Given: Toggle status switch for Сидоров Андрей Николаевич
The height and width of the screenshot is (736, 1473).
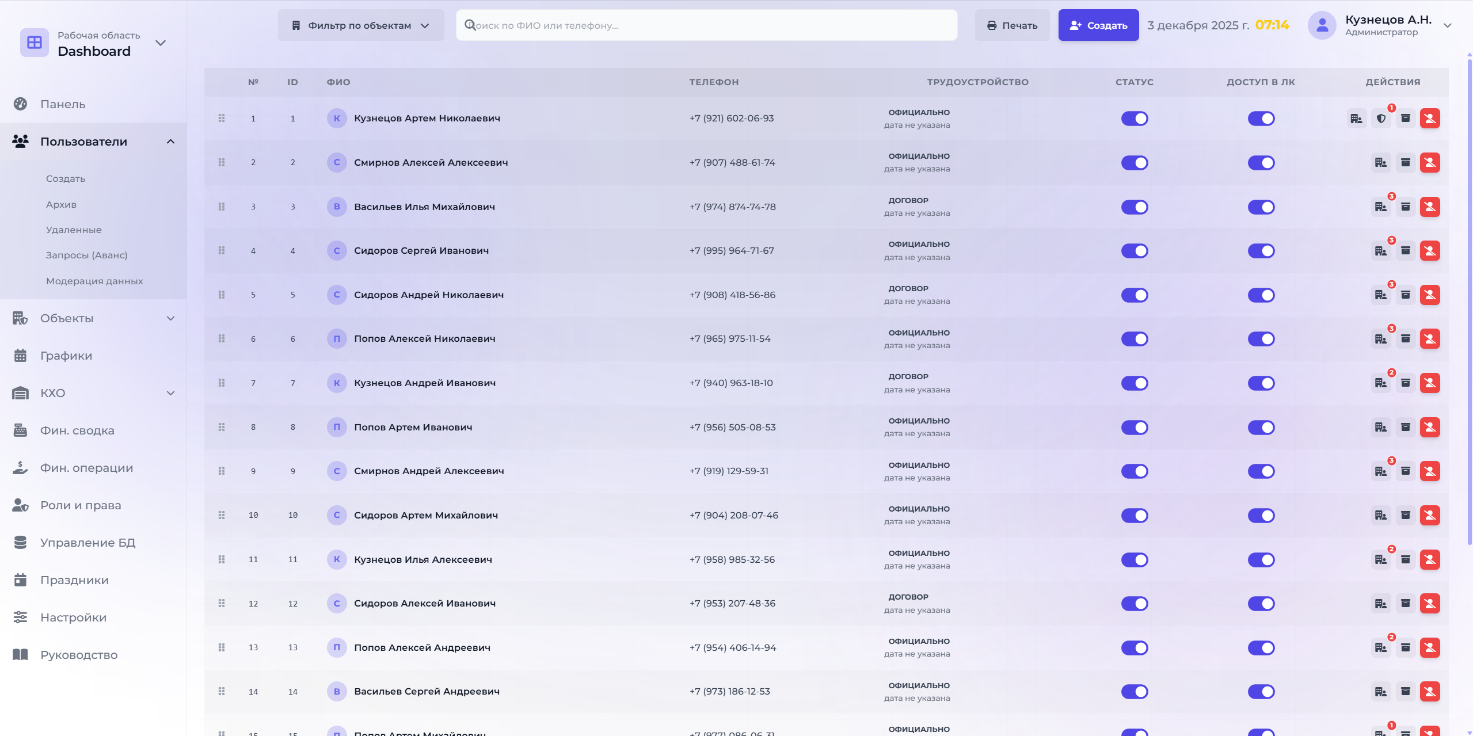Looking at the screenshot, I should tap(1134, 295).
